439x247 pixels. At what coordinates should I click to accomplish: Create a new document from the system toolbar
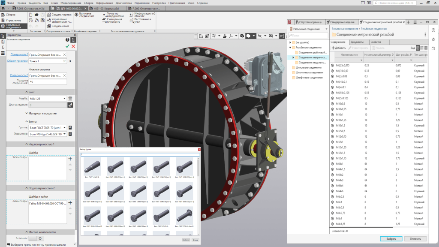click(x=30, y=15)
